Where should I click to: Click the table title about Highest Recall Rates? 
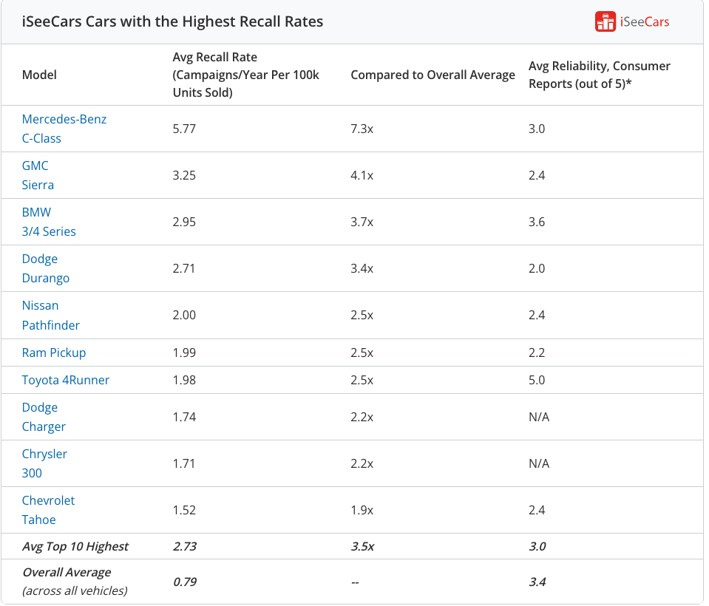172,21
